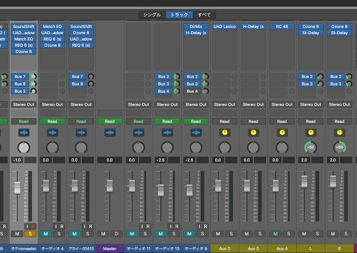Click the waveform icon on オーディオ 13 strip
Image resolution: width=357 pixels, height=253 pixels.
tap(167, 133)
